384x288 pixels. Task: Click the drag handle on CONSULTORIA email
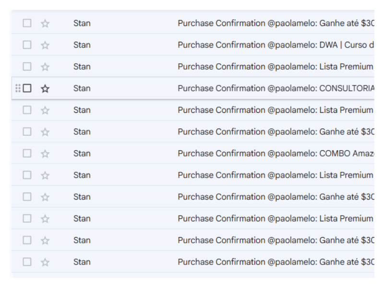point(18,88)
